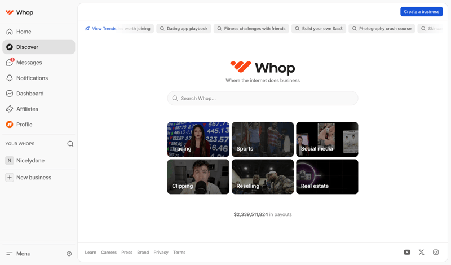This screenshot has height=265, width=451.
Task: Click the Dashboard chart icon
Action: click(x=10, y=94)
